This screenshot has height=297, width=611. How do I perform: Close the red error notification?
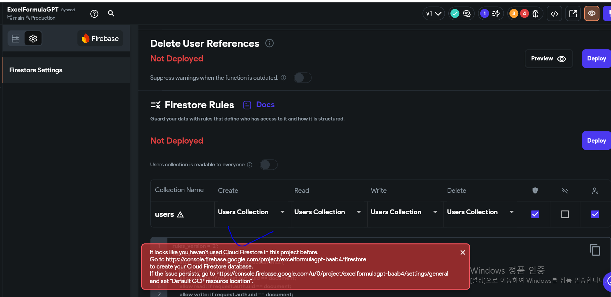pyautogui.click(x=463, y=253)
